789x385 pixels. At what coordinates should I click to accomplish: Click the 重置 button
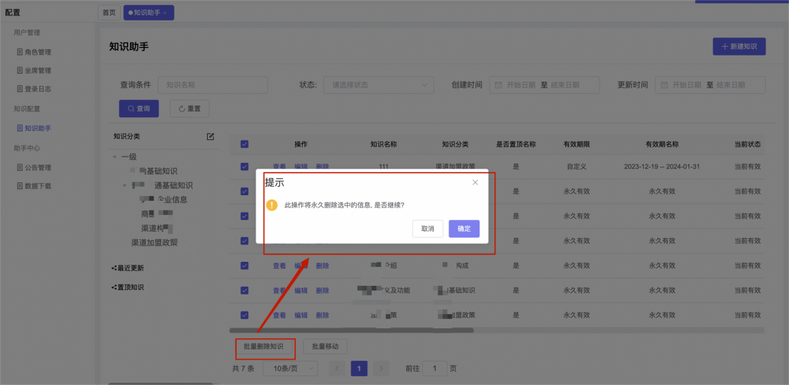tap(189, 108)
